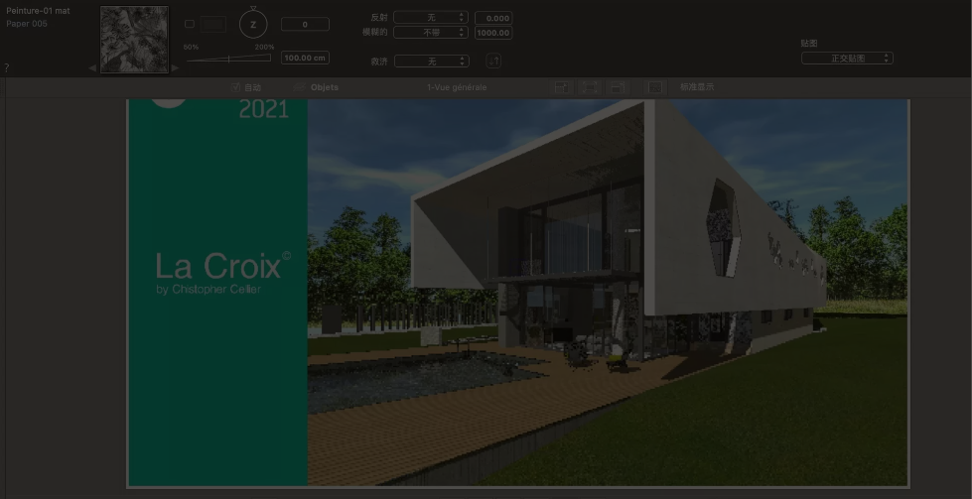Click the invert relief arrows icon
This screenshot has width=972, height=499.
point(493,61)
